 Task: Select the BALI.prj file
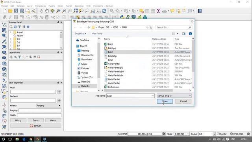pos(112,48)
